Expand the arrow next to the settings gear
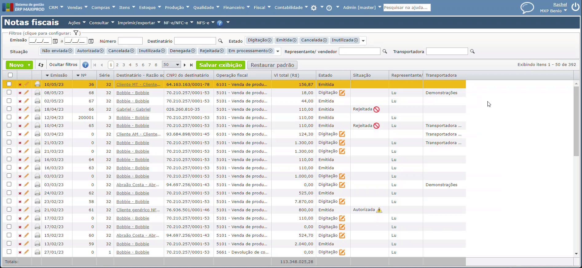Screen dimensions: 582x268 322,7
